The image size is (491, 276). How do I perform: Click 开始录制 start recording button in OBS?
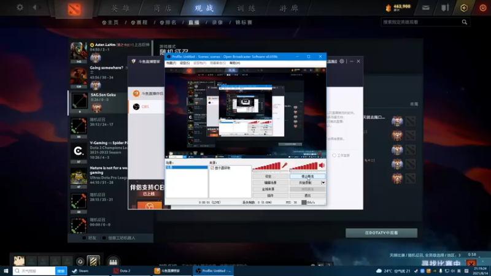click(305, 183)
